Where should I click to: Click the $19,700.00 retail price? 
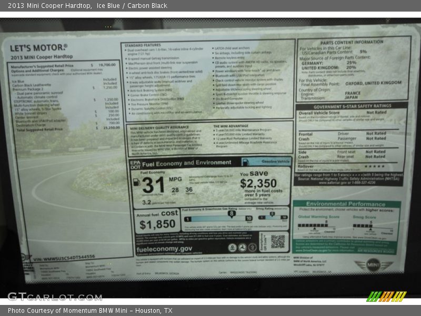pos(107,65)
